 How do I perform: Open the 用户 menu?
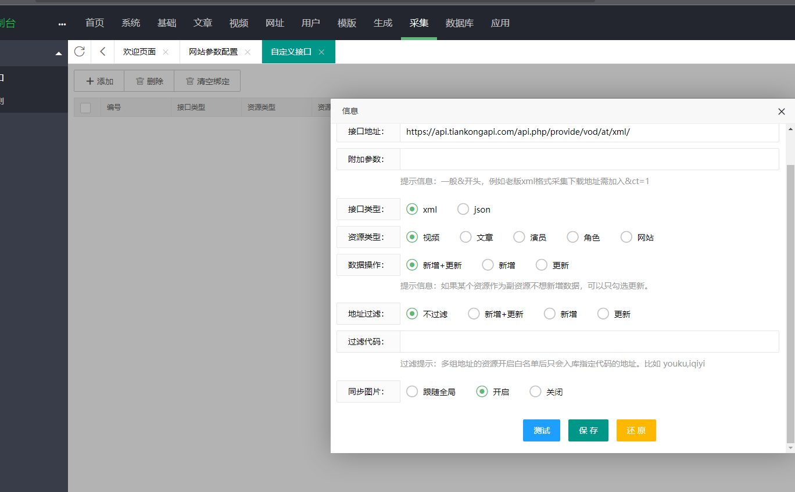point(311,23)
